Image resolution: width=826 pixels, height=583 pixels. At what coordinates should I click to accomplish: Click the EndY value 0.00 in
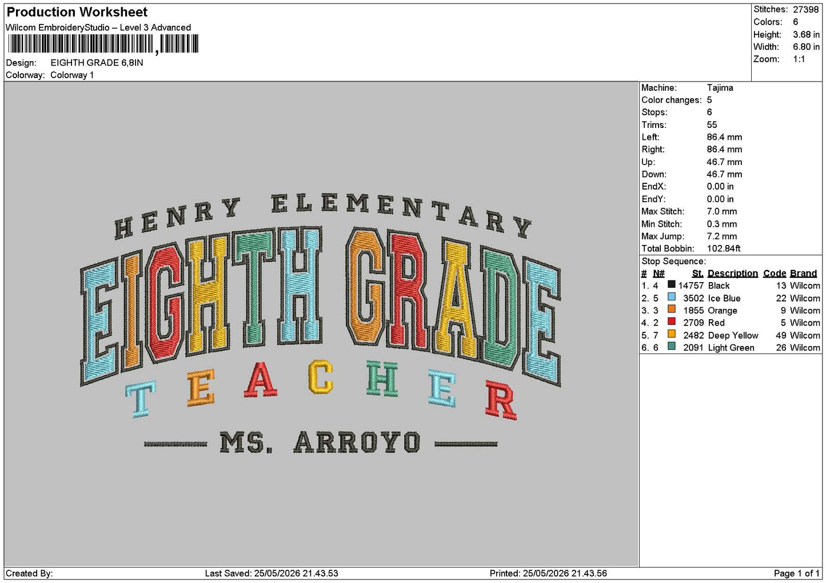720,199
